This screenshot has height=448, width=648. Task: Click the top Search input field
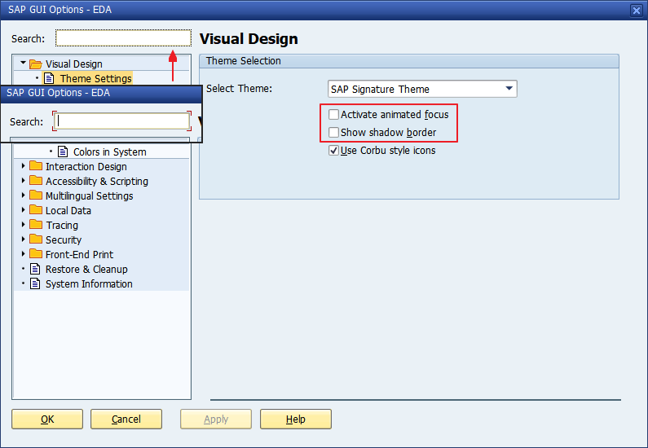123,38
